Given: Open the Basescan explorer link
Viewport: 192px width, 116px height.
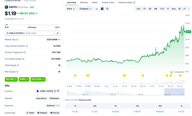Looking at the screenshot, I should coord(51,106).
